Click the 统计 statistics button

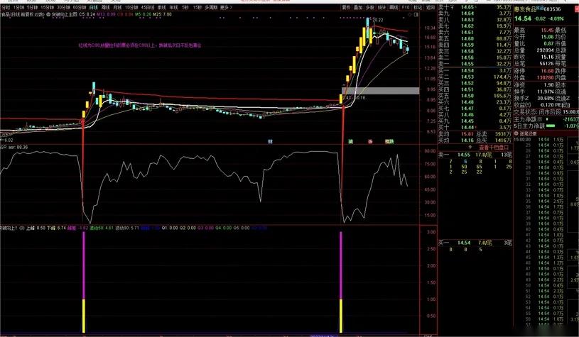click(382, 7)
